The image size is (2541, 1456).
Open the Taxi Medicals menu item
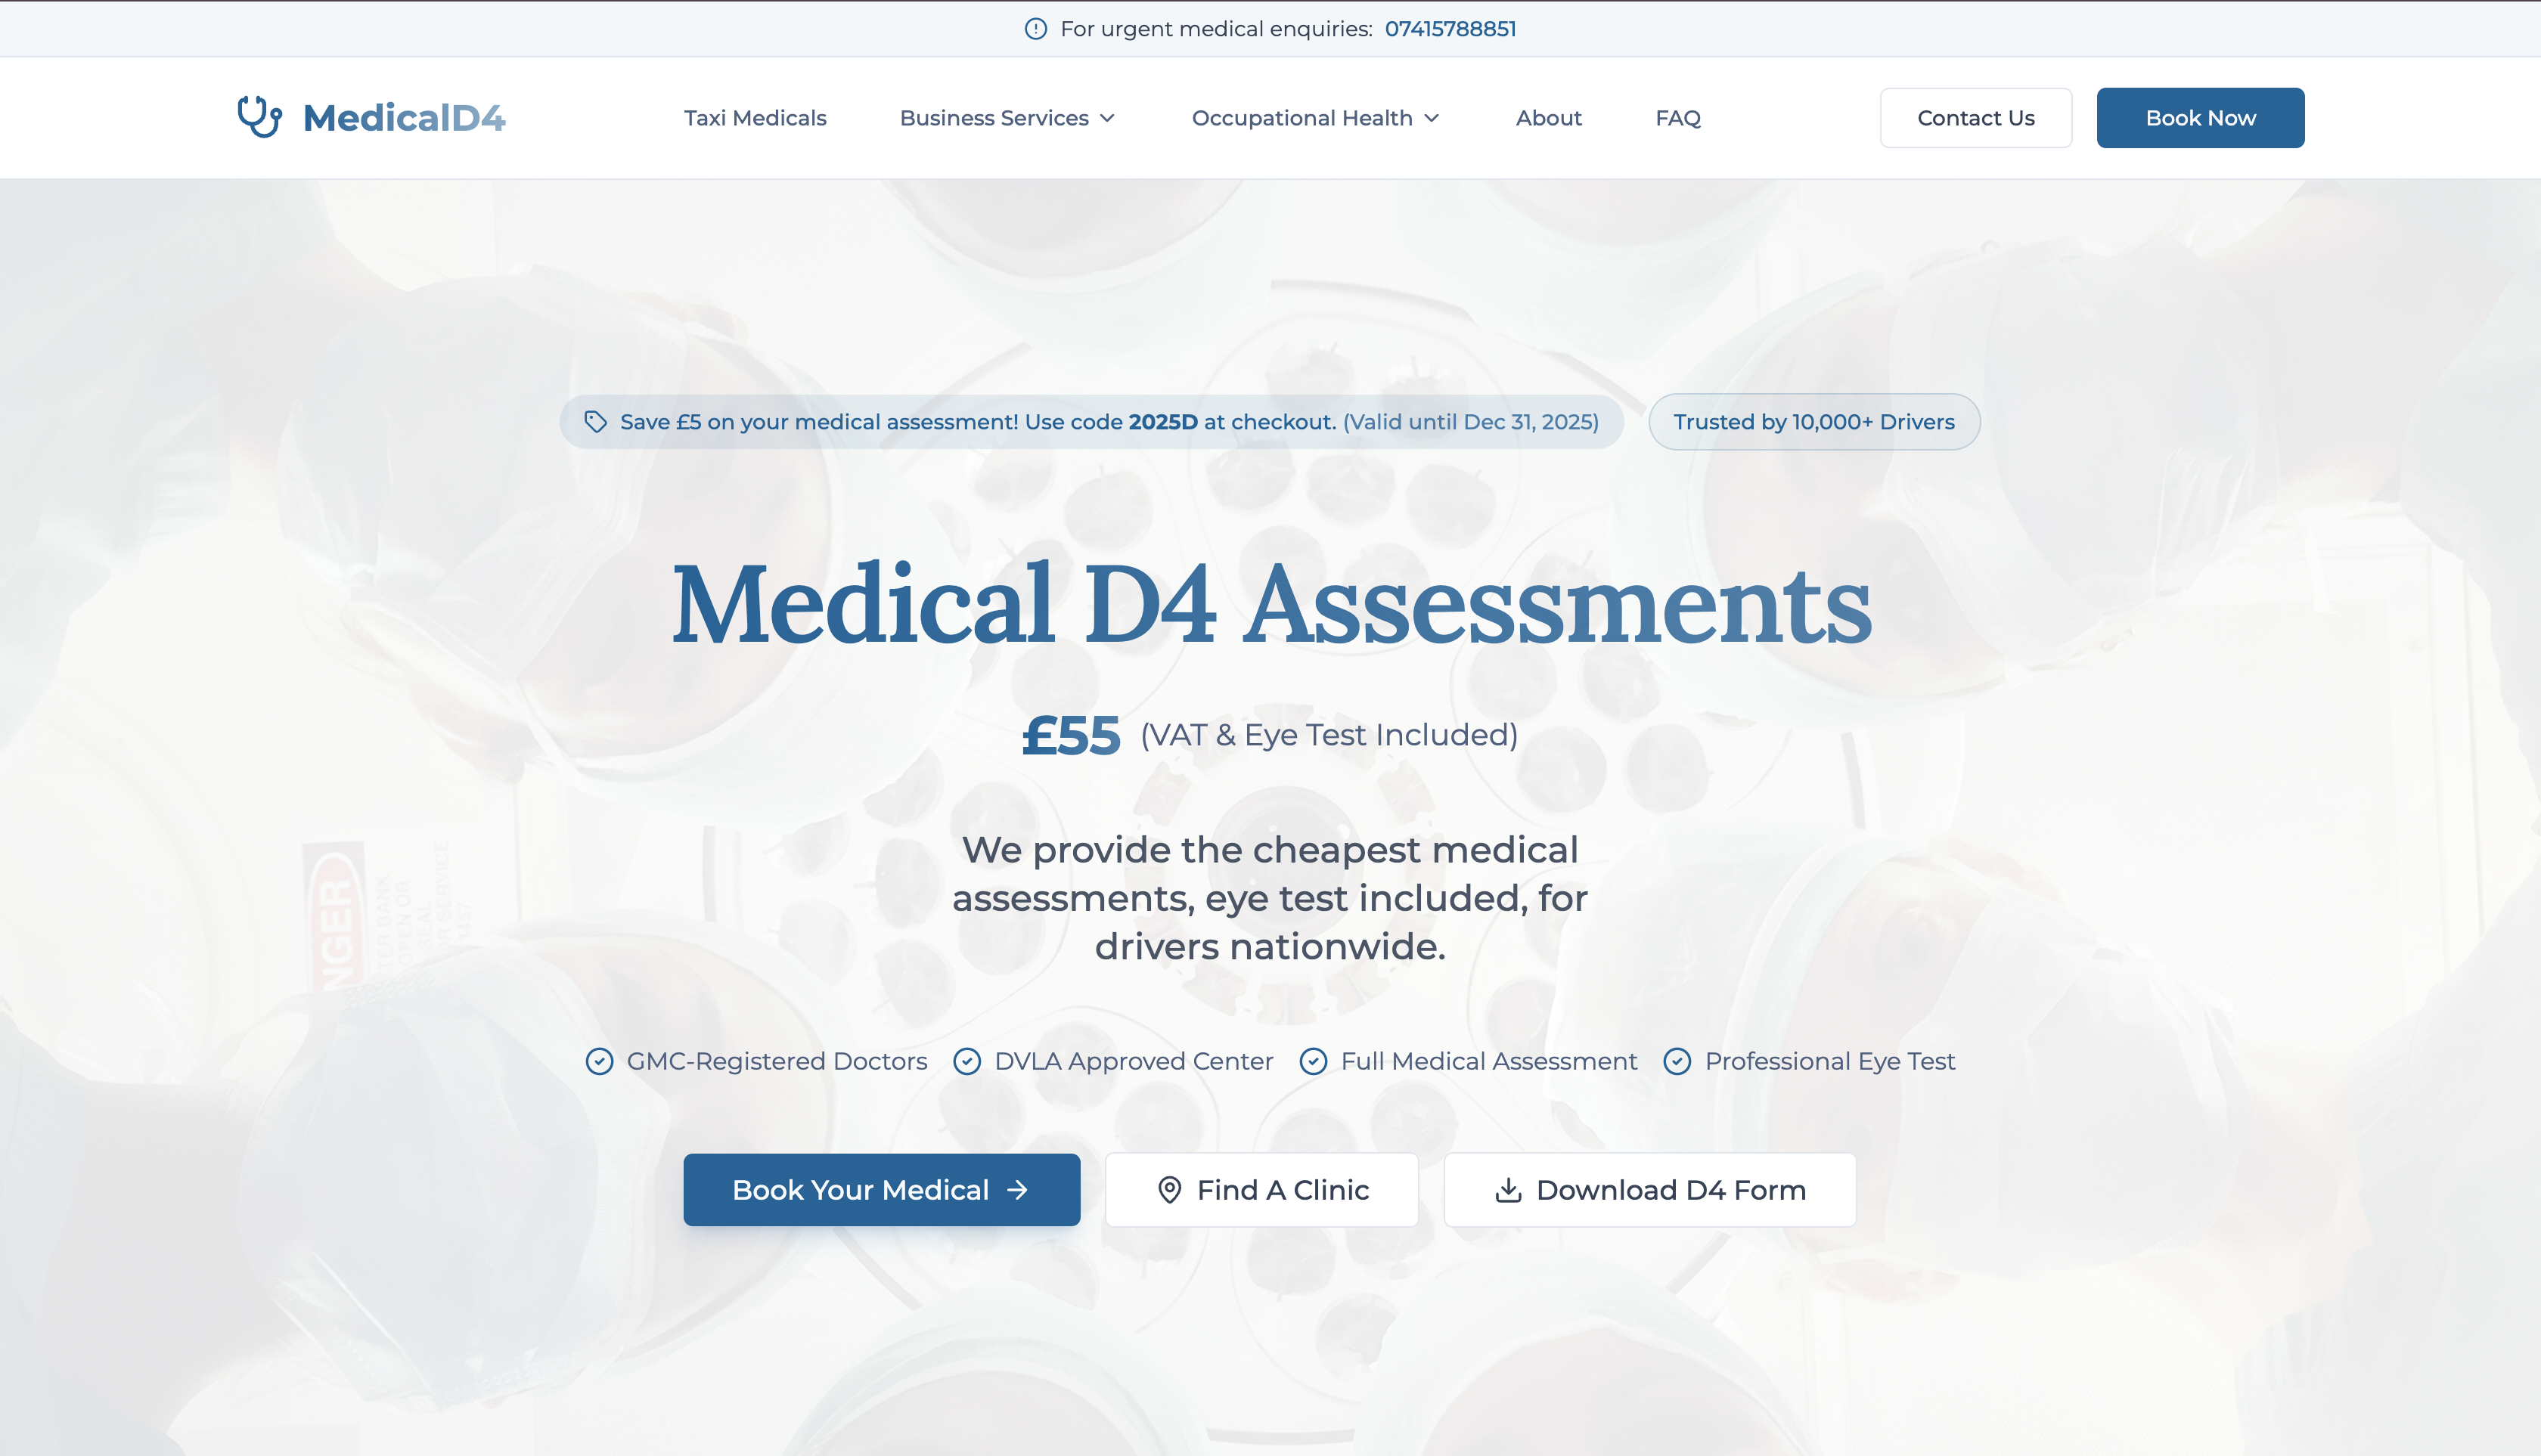pyautogui.click(x=754, y=118)
